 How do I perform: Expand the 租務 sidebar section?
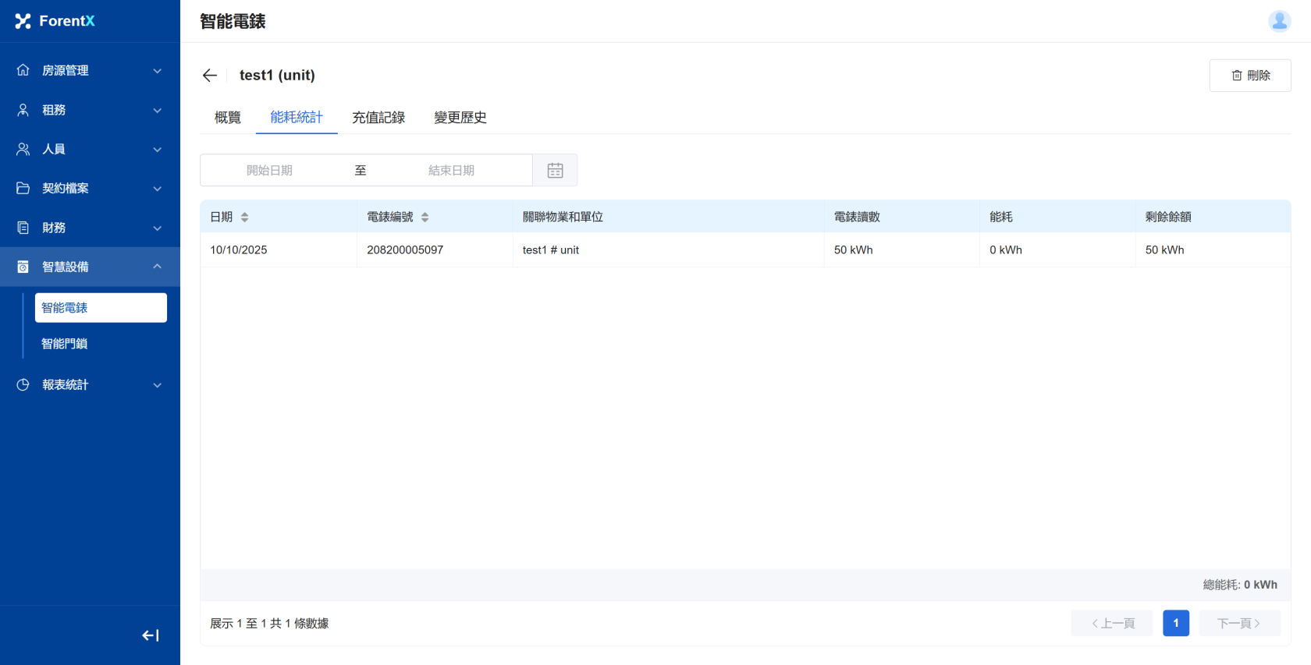click(90, 110)
